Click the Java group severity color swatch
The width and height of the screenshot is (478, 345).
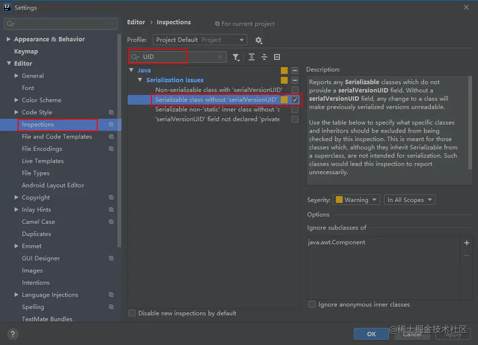pos(284,71)
